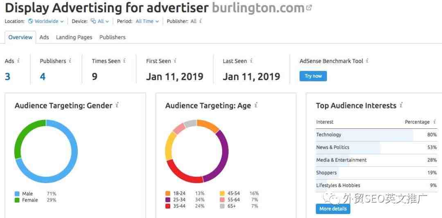
Task: Click the 45-54 yellow legend swatch
Action: tap(222, 193)
